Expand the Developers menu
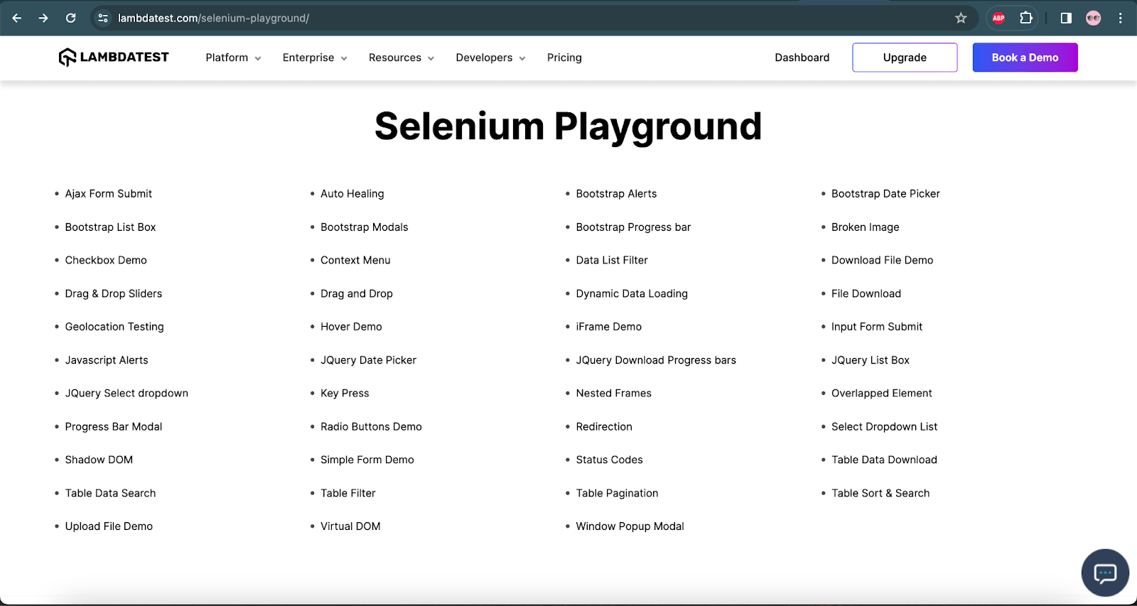 point(490,58)
